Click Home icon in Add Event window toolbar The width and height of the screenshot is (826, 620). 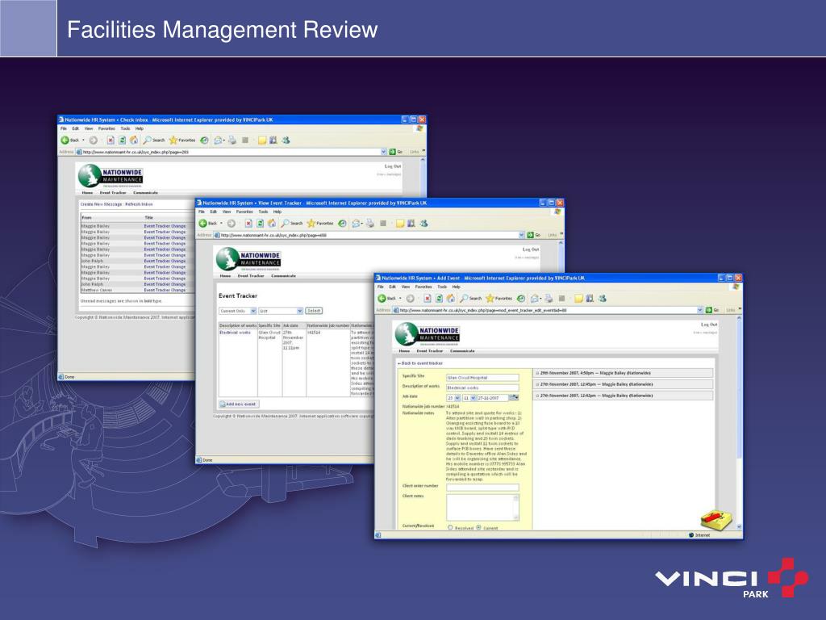[450, 299]
